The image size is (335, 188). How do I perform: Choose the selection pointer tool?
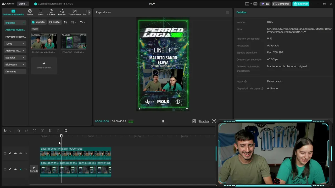[5, 131]
